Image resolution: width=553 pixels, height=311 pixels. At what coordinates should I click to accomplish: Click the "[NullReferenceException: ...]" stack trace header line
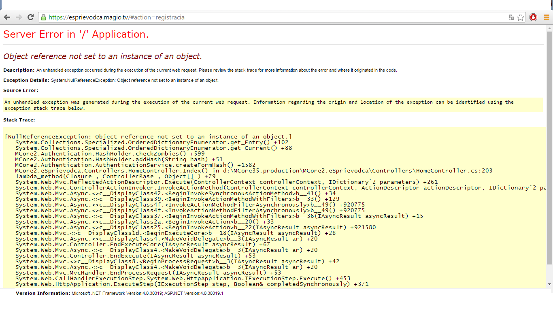tap(148, 136)
